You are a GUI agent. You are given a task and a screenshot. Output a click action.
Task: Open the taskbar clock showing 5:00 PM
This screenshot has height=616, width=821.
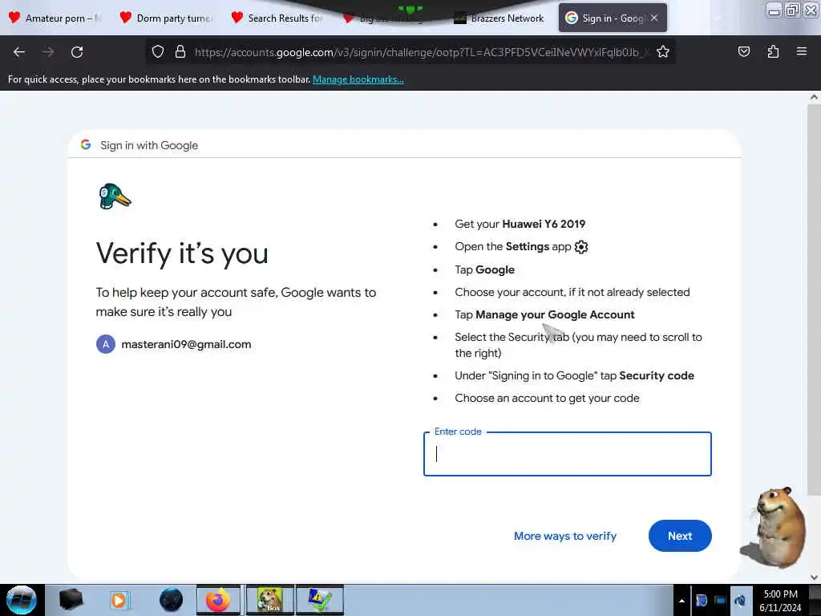[780, 600]
